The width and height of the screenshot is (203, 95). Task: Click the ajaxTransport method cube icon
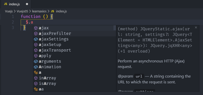(x=36, y=50)
